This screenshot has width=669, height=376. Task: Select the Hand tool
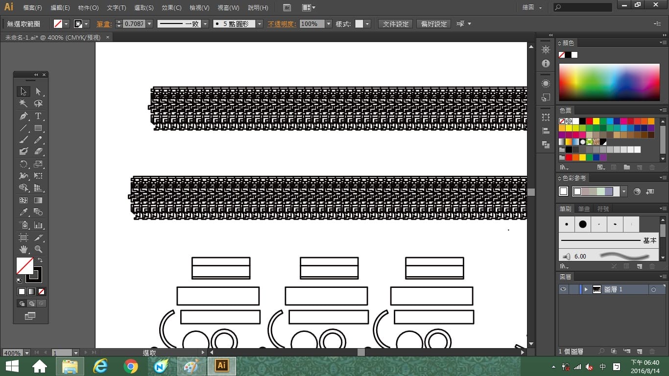point(24,249)
